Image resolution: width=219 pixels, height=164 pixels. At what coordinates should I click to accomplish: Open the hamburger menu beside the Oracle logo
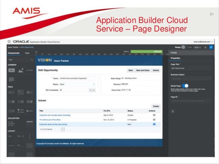(9, 42)
